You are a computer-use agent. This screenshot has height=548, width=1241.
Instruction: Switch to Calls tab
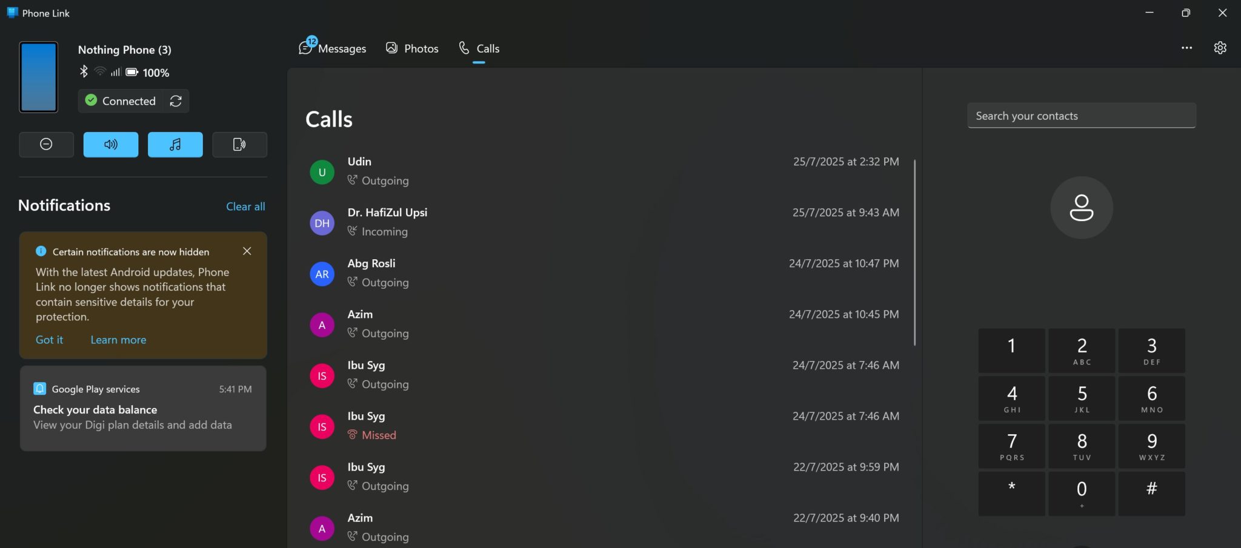[479, 48]
